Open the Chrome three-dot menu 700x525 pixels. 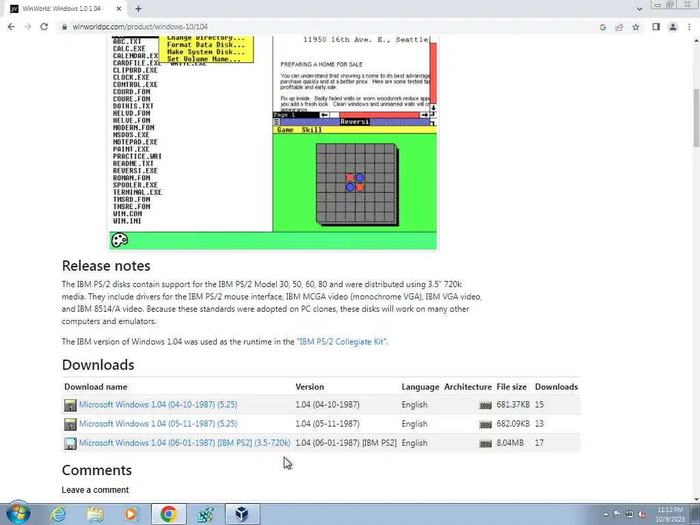[689, 27]
